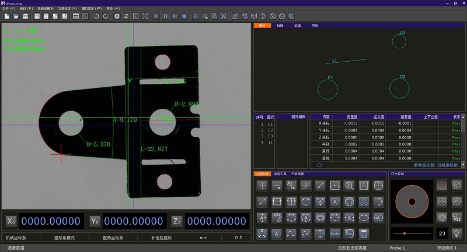This screenshot has height=252, width=467.
Task: Select element row L1 in list
Action: [x=264, y=143]
